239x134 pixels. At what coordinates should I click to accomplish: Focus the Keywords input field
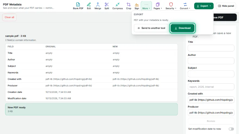coord(211,87)
